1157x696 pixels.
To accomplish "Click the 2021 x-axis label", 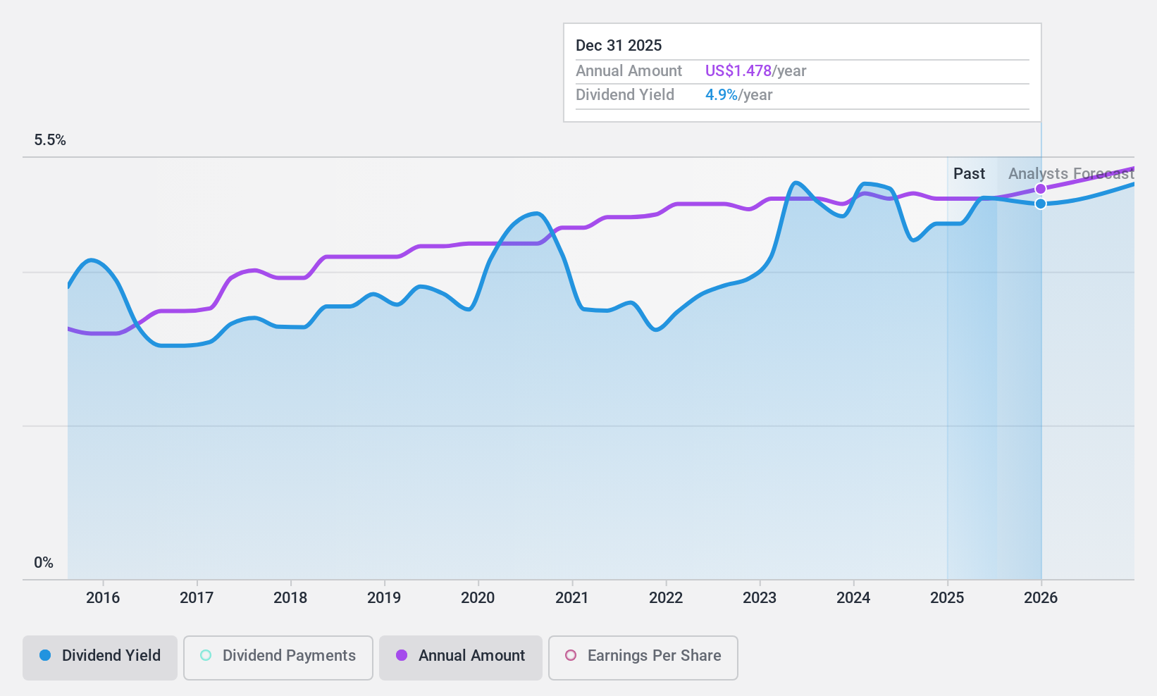I will click(x=572, y=598).
